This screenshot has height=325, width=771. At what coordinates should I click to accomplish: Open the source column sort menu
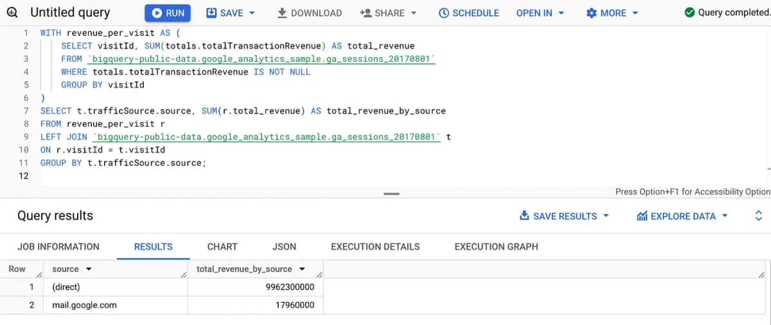click(x=89, y=269)
